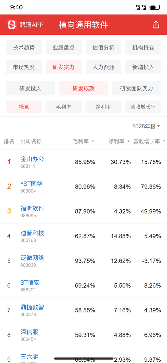Tap the rank 1 medal number
Image resolution: width=167 pixels, height=363 pixels.
click(x=9, y=162)
